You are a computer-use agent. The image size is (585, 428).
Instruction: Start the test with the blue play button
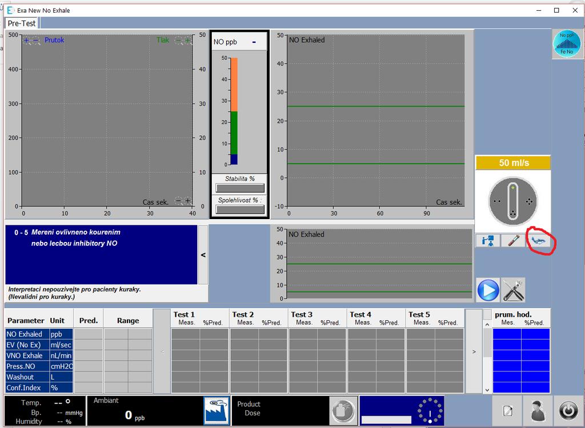point(488,290)
